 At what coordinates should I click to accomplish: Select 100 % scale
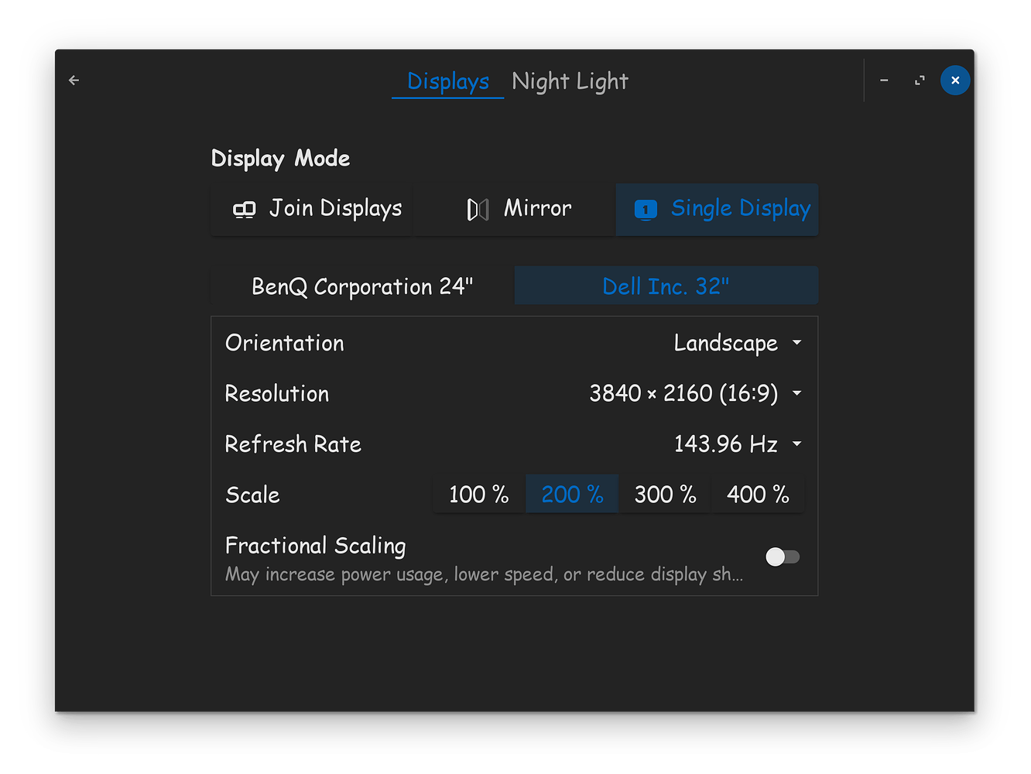tap(478, 494)
